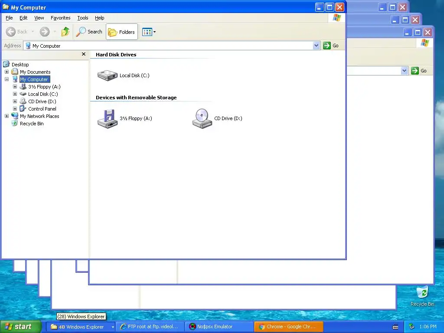Open Search with the magnifier button
The height and width of the screenshot is (333, 444).
[x=89, y=32]
